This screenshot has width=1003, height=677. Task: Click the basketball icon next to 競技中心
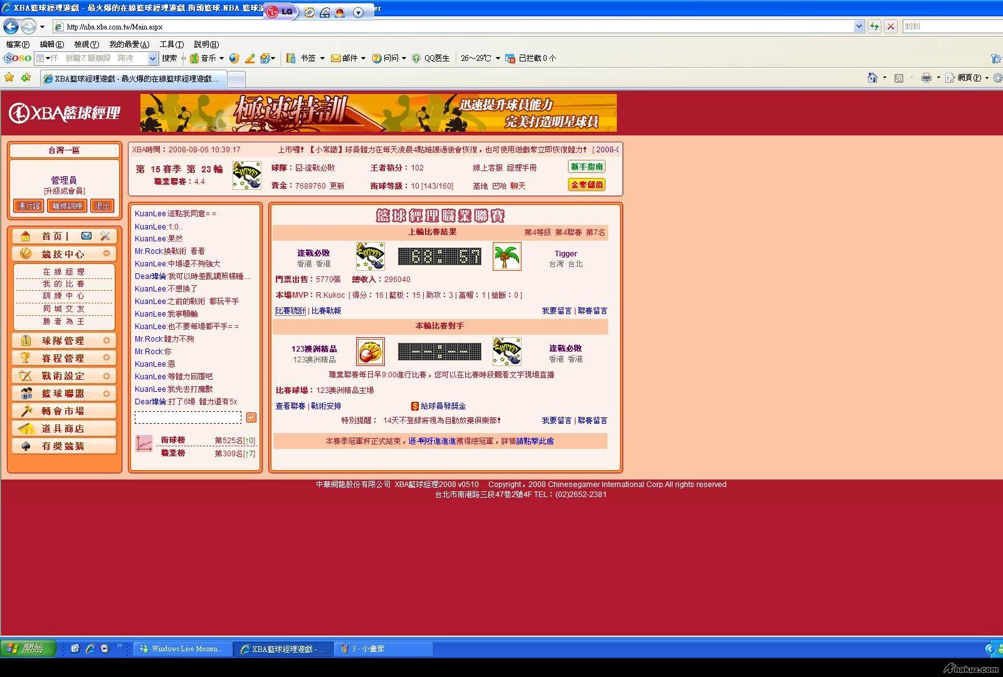[x=25, y=253]
